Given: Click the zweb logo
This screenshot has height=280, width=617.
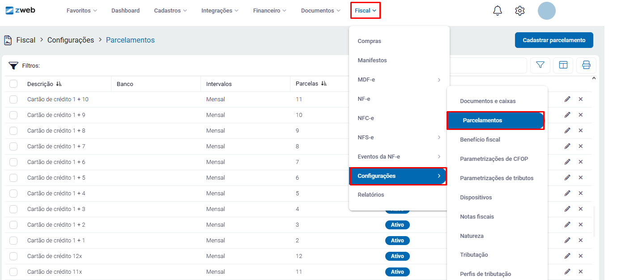Looking at the screenshot, I should pos(20,10).
